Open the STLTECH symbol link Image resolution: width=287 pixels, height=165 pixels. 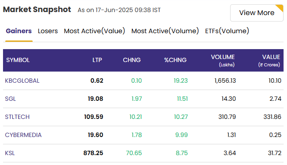(x=17, y=117)
